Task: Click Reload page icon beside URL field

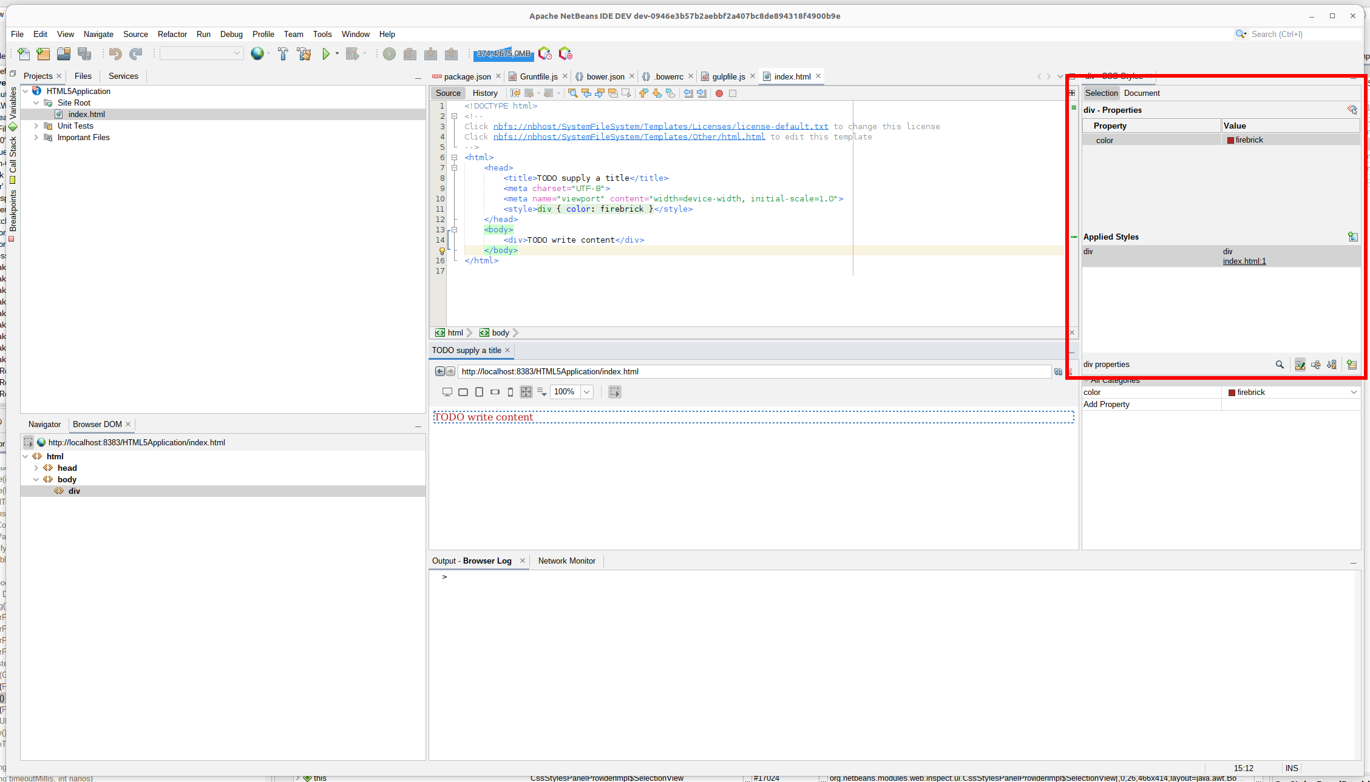Action: click(1058, 372)
